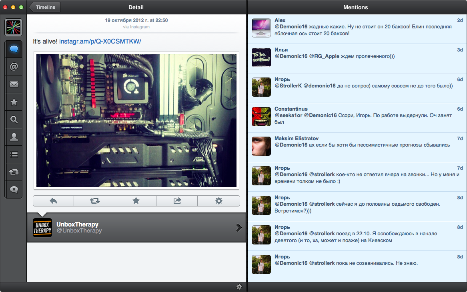Image resolution: width=467 pixels, height=292 pixels.
Task: Go back using the Timeline button
Action: point(45,7)
